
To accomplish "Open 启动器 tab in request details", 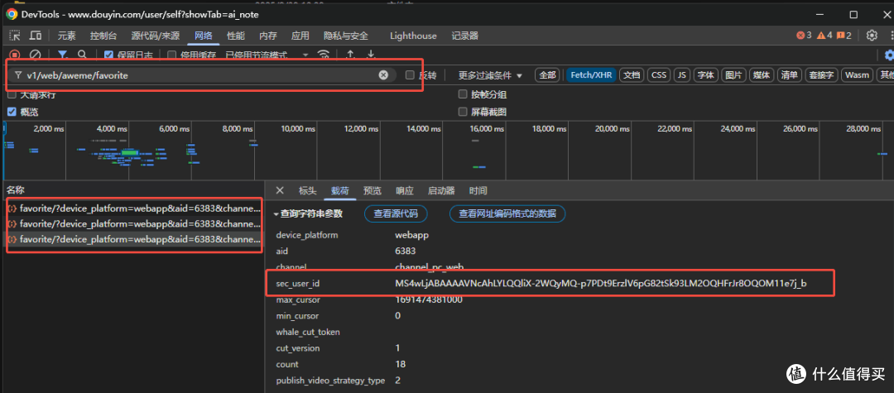I will tap(441, 191).
